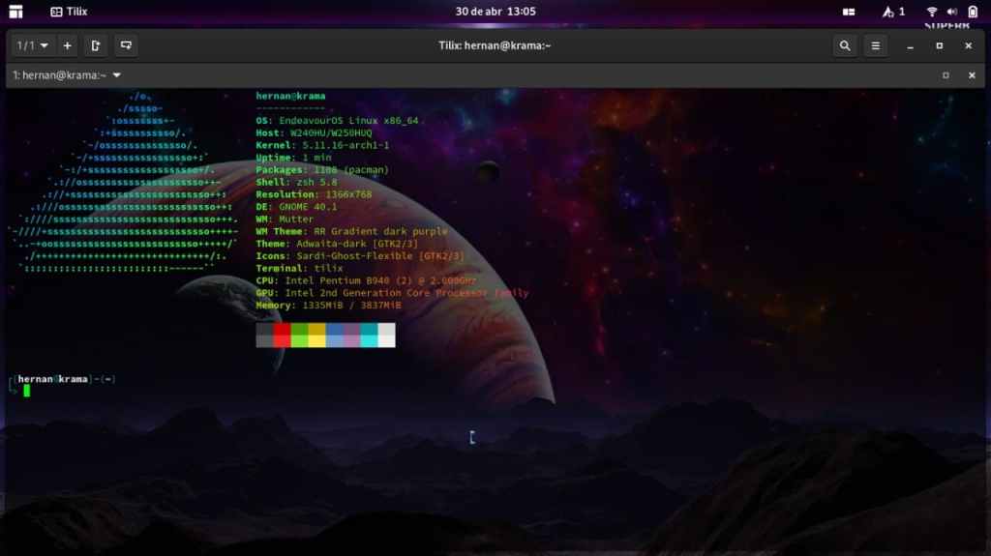
Task: Click the workspace indicator icon in top bar
Action: point(849,12)
